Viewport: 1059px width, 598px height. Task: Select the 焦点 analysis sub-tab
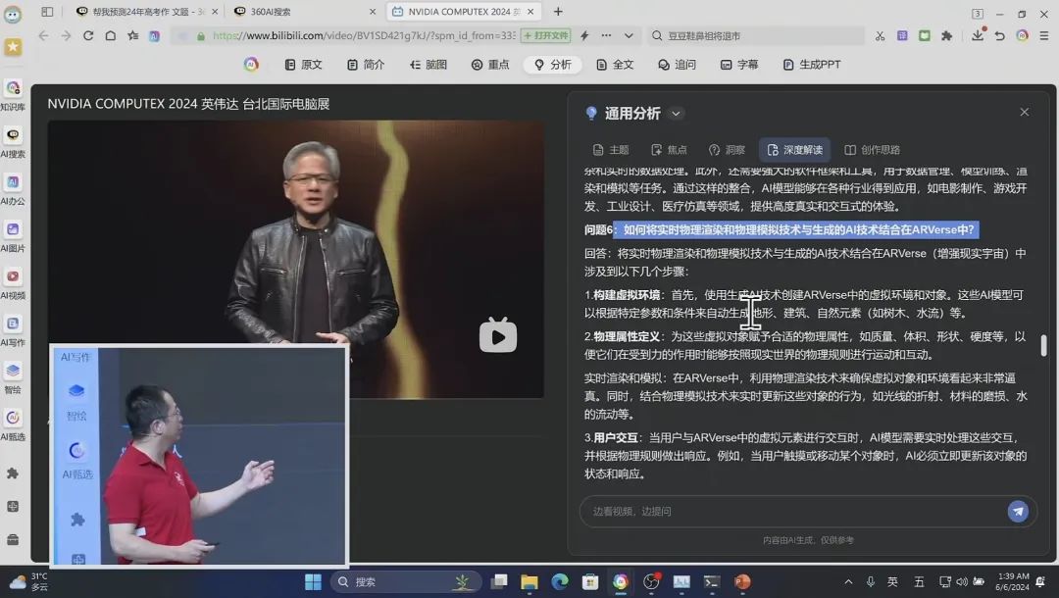click(x=669, y=150)
